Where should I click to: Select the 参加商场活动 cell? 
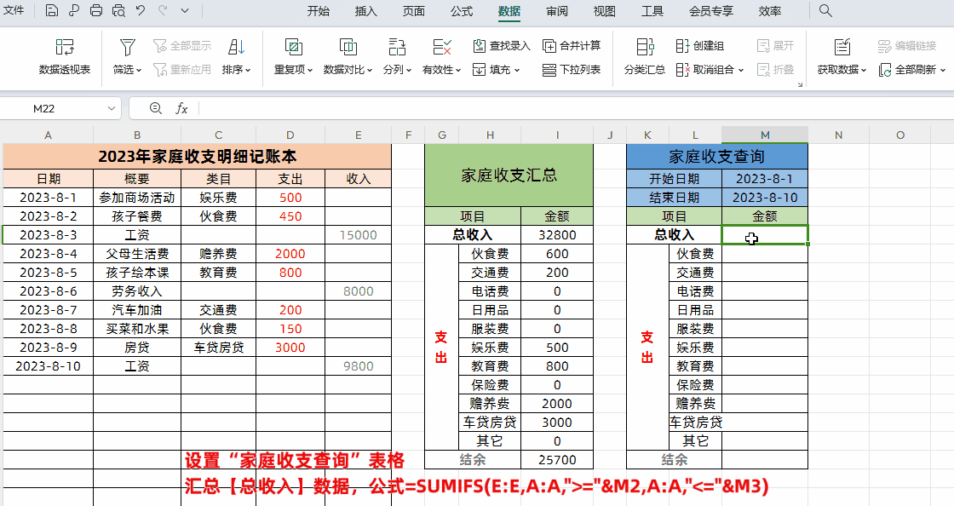point(137,197)
